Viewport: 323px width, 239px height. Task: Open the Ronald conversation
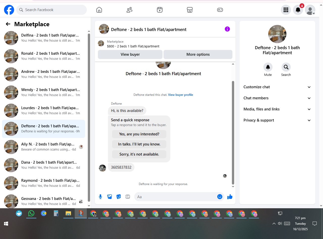pos(43,56)
